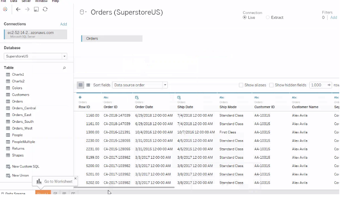The image size is (348, 198).
Task: Open the Help menu
Action: 55,1
